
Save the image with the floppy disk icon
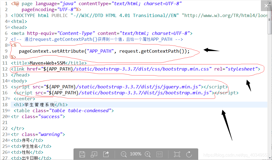click(x=82, y=154)
